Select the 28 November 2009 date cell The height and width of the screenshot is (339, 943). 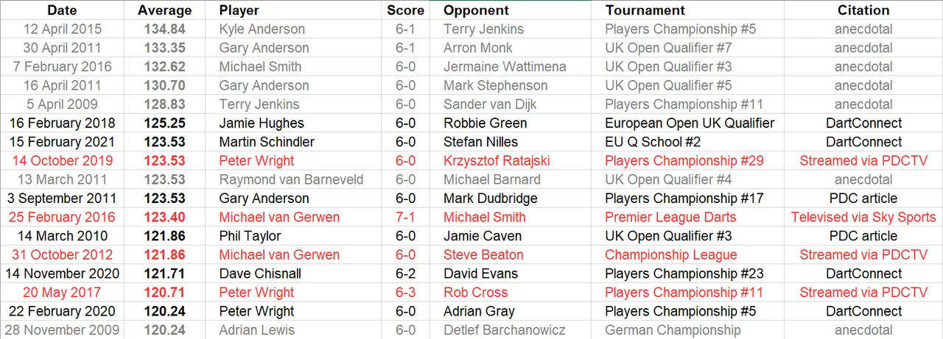pyautogui.click(x=63, y=330)
